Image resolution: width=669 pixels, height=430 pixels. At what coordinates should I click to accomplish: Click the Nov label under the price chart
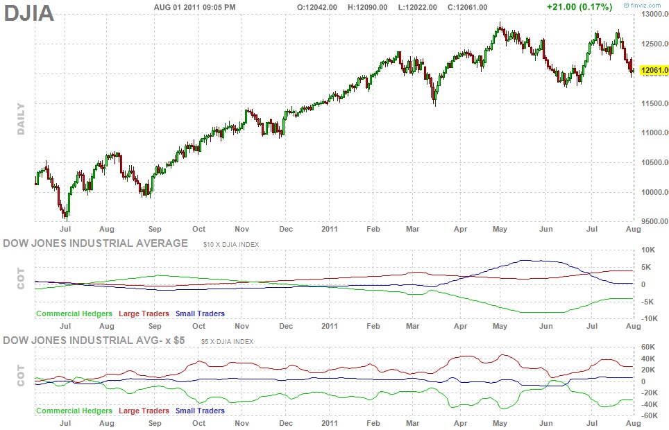tap(242, 229)
